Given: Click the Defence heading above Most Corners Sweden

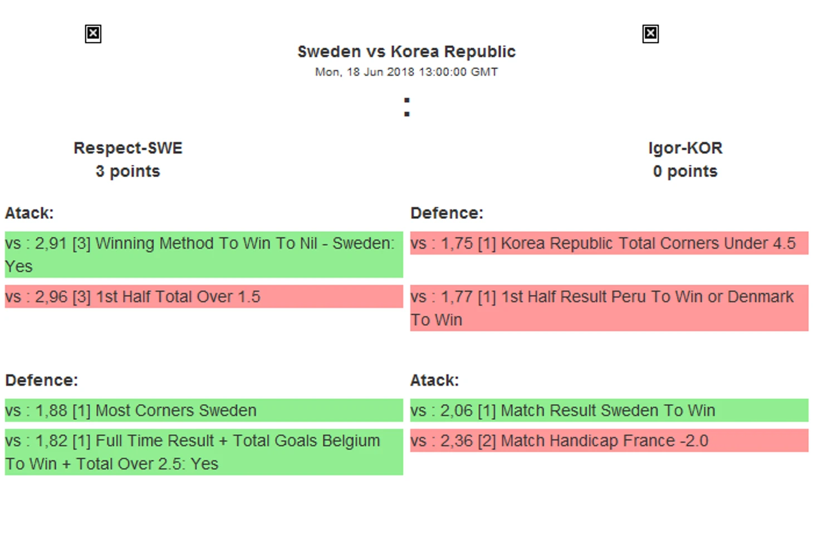Looking at the screenshot, I should coord(42,380).
